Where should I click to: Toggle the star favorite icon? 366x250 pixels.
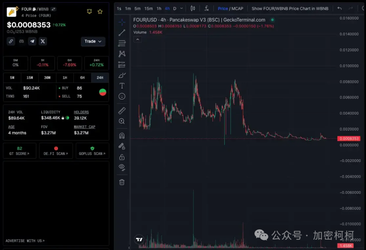(100, 12)
